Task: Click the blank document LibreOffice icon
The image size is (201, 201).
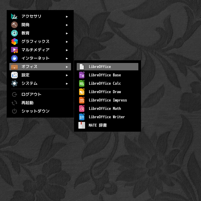Action: click(82, 67)
